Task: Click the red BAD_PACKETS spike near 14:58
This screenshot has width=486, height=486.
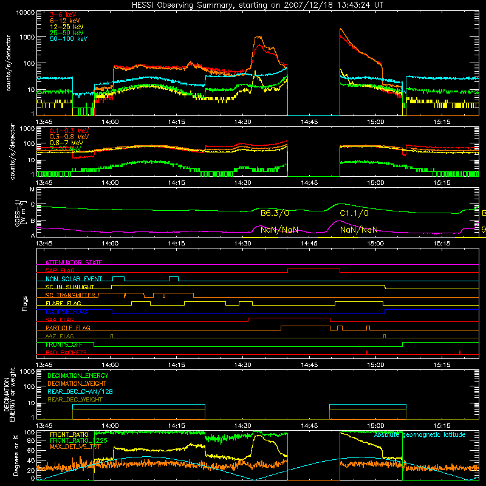Action: (x=367, y=352)
